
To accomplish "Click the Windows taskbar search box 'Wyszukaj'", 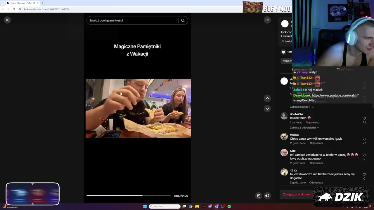I will coord(165,206).
